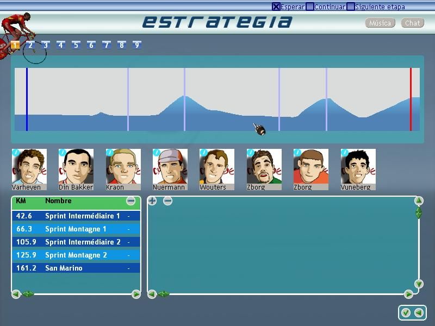Open info badge on Vuneberg's portrait

345,153
